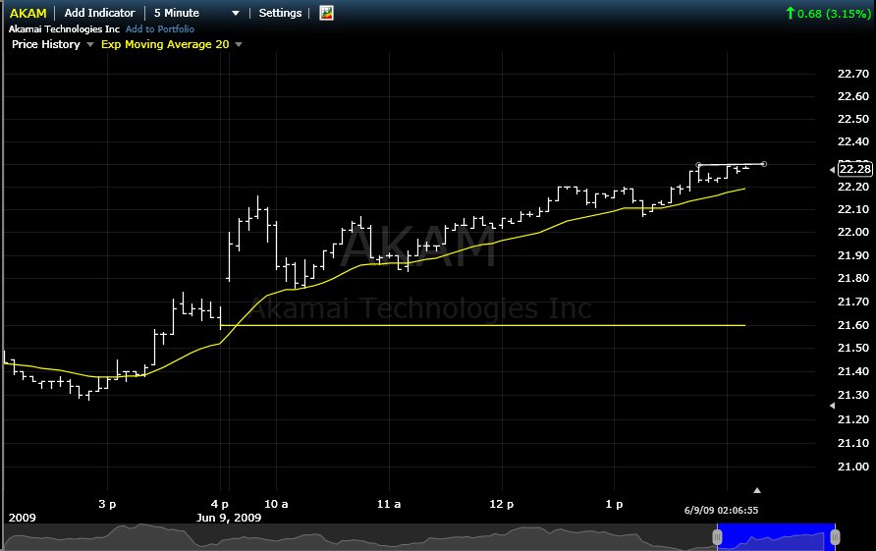Click the 22.28 current price marker
876x551 pixels.
854,169
